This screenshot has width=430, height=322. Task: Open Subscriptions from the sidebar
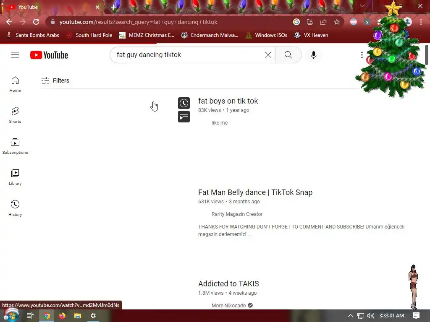tap(15, 146)
